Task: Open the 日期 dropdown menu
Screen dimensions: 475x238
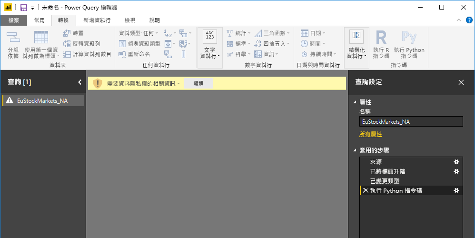Action: click(x=313, y=33)
